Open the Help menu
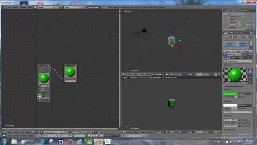 30,7
